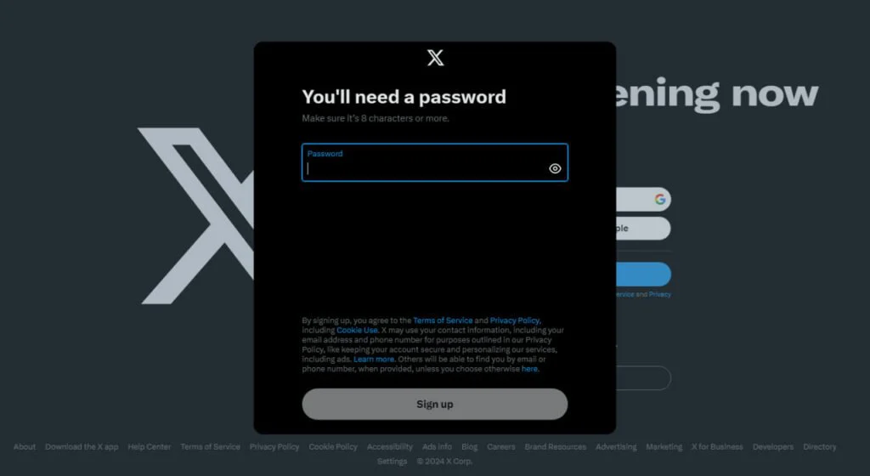Open X for Business in the footer
This screenshot has width=870, height=476.
717,446
